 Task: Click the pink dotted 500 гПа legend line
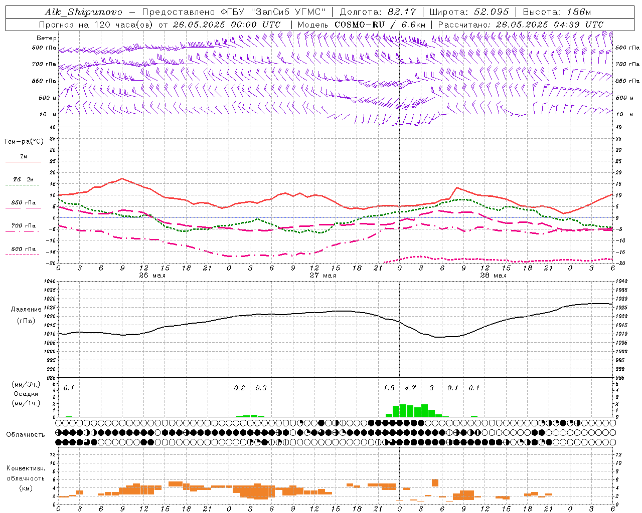pyautogui.click(x=22, y=255)
